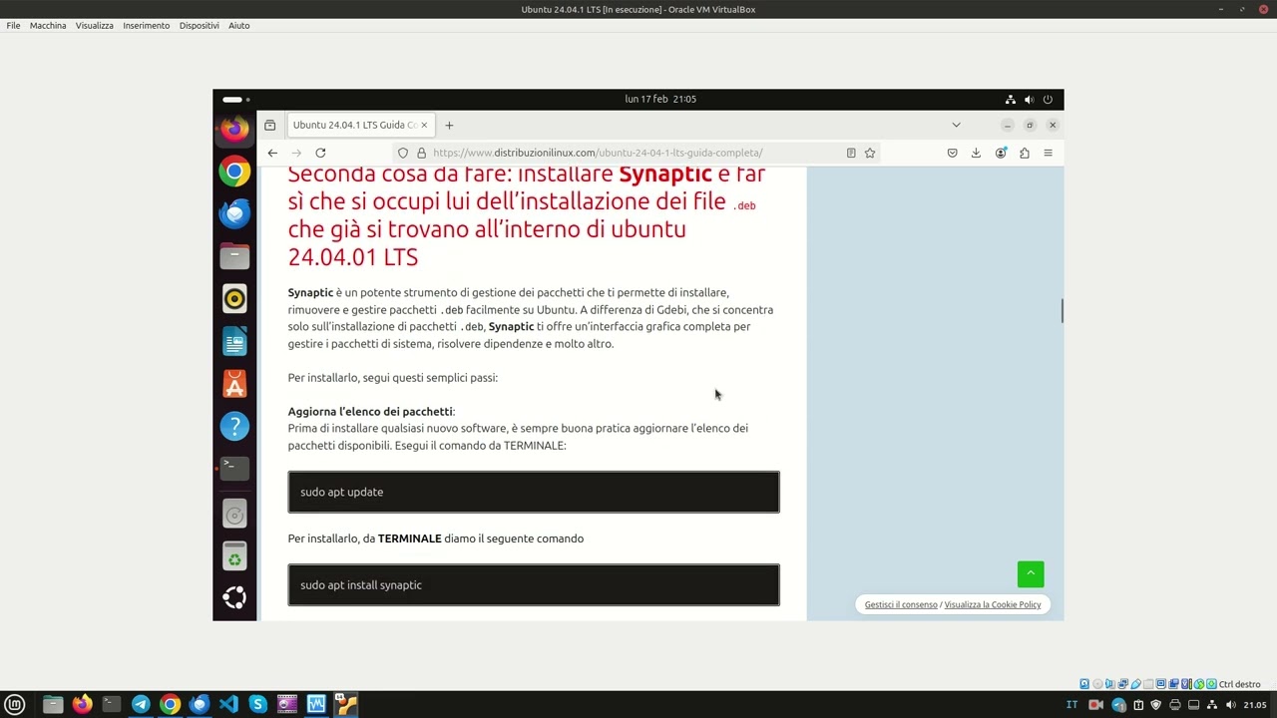Open the File menu of VirtualBox
The height and width of the screenshot is (718, 1277).
[13, 25]
